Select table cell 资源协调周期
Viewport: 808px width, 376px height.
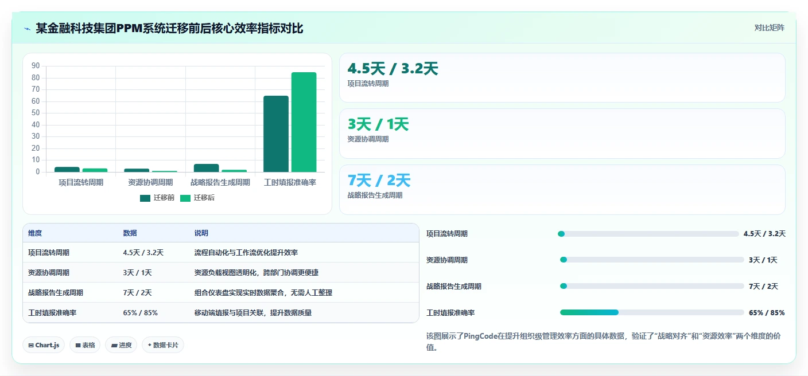pos(49,272)
